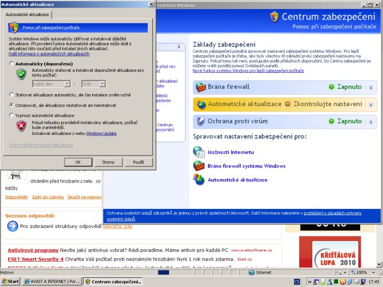Click the green Zapnuto indicator for Brána firewall

(331, 87)
